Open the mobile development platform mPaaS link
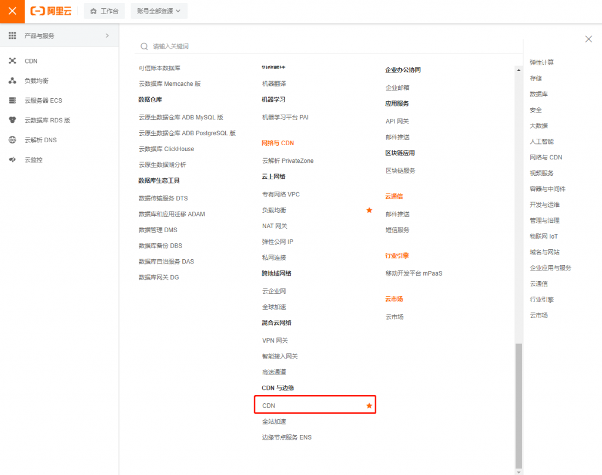The image size is (602, 475). coord(414,273)
